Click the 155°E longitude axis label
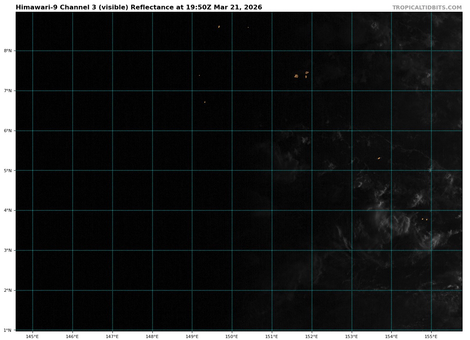This screenshot has width=470, height=340. pyautogui.click(x=431, y=336)
